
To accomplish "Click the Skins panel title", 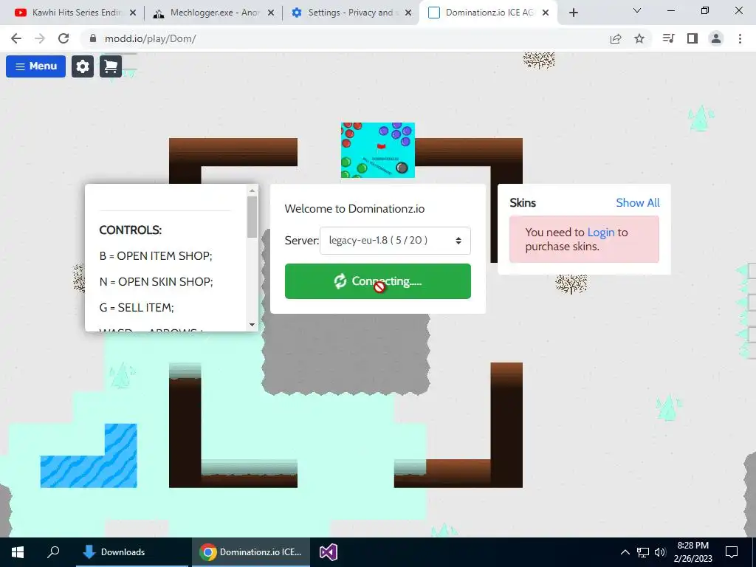I will click(x=523, y=202).
